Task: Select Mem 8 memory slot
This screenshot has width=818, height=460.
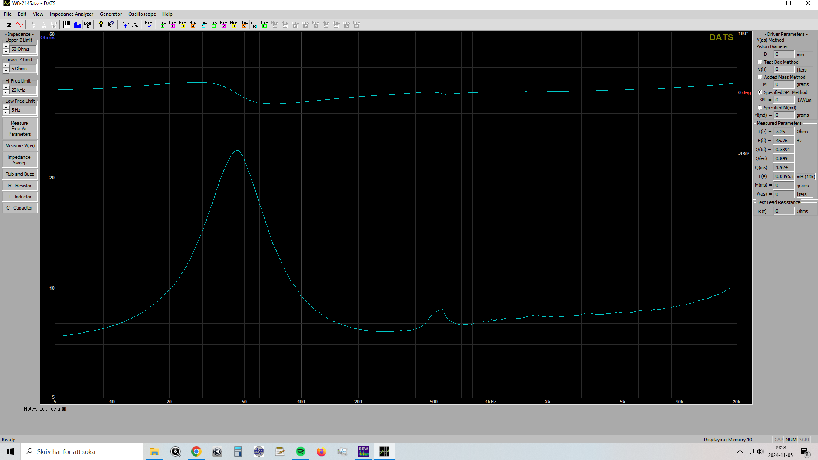Action: click(234, 25)
